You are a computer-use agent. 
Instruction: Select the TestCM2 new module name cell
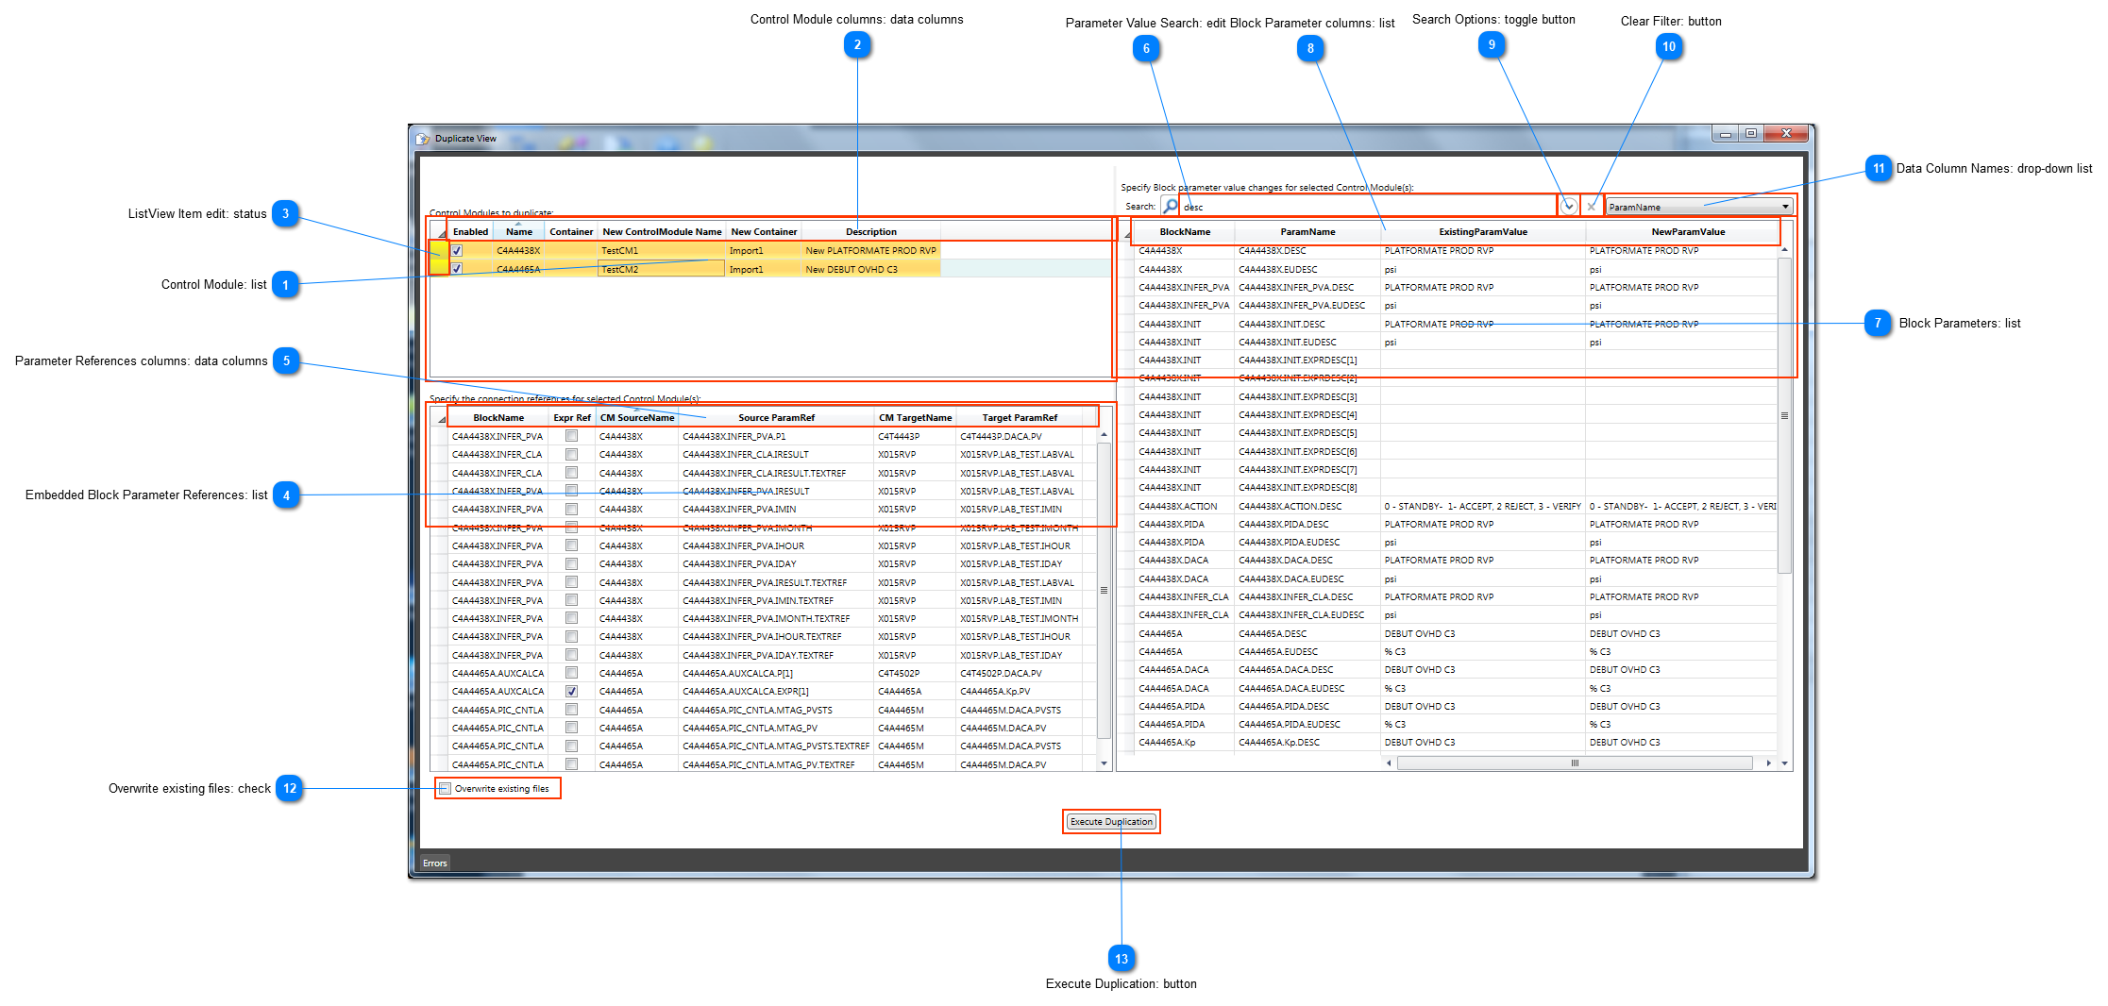662,269
